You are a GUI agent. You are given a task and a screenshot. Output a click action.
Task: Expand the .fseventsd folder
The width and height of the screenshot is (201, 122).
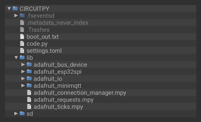click(16, 15)
